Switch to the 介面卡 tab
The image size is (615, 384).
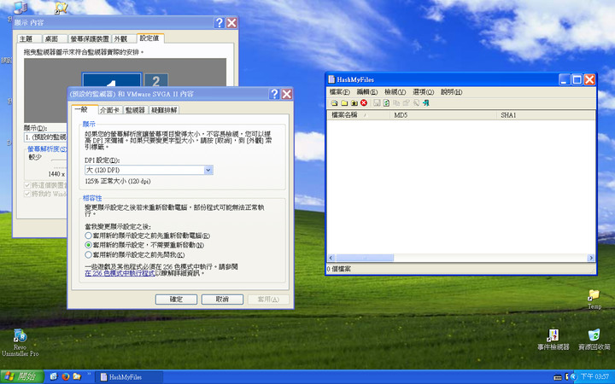click(109, 110)
